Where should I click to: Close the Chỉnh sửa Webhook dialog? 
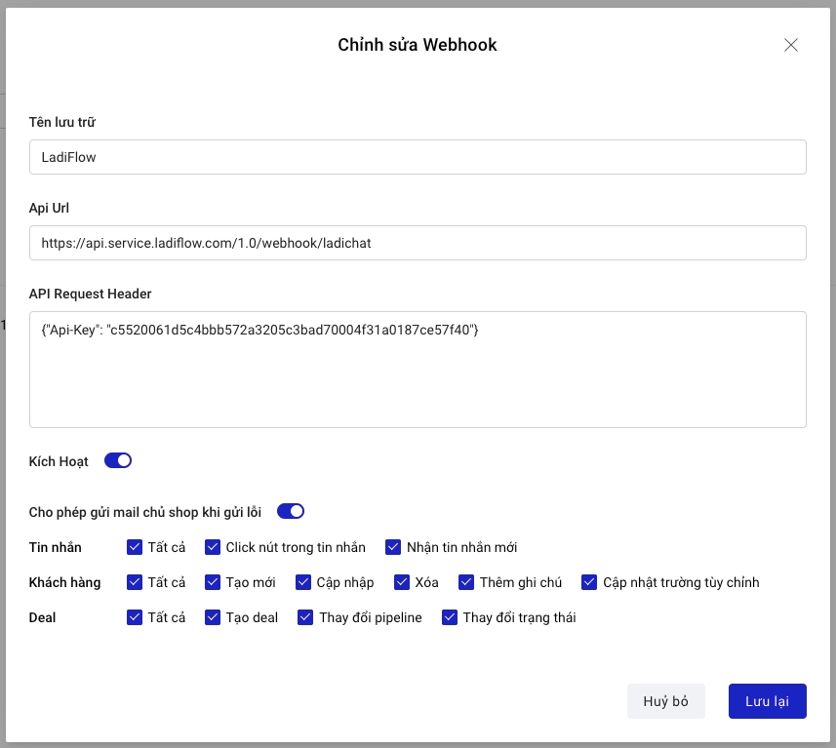click(x=791, y=45)
